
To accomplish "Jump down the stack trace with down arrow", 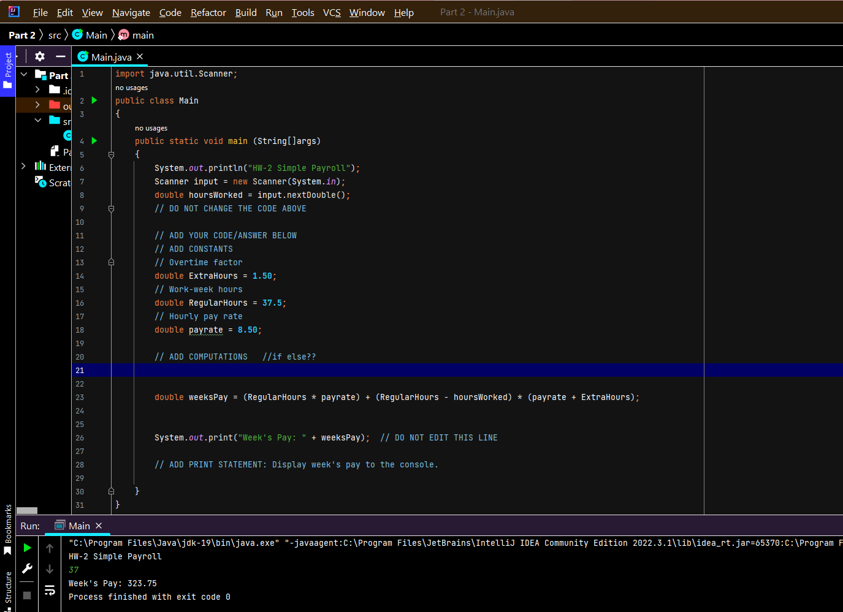I will pos(50,569).
